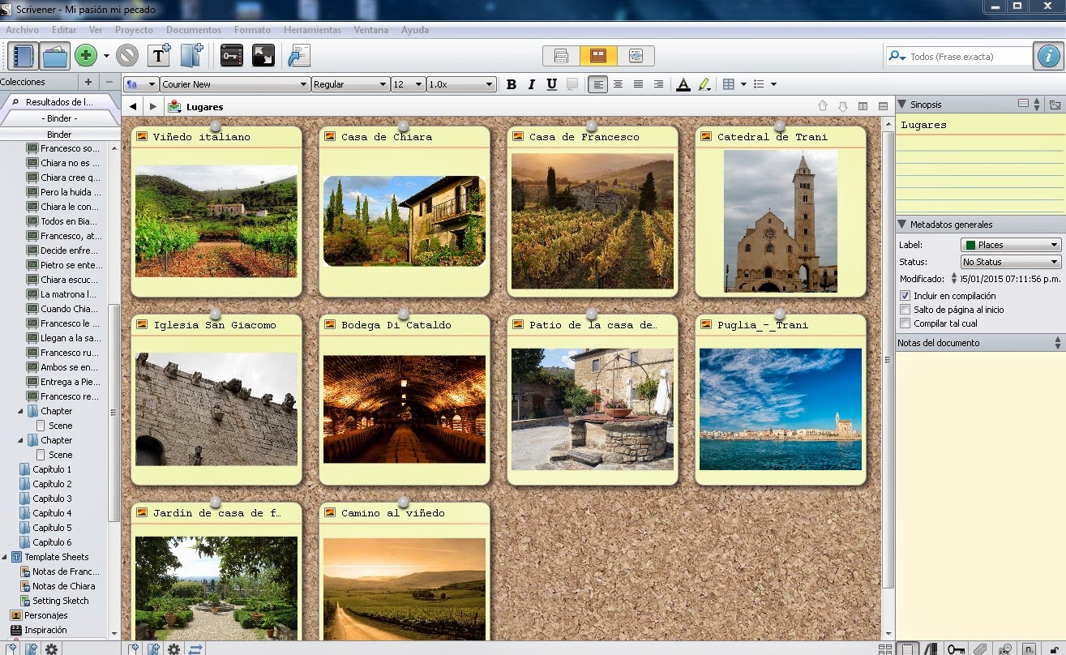The image size is (1066, 655).
Task: Justify the text alignment
Action: click(x=639, y=84)
